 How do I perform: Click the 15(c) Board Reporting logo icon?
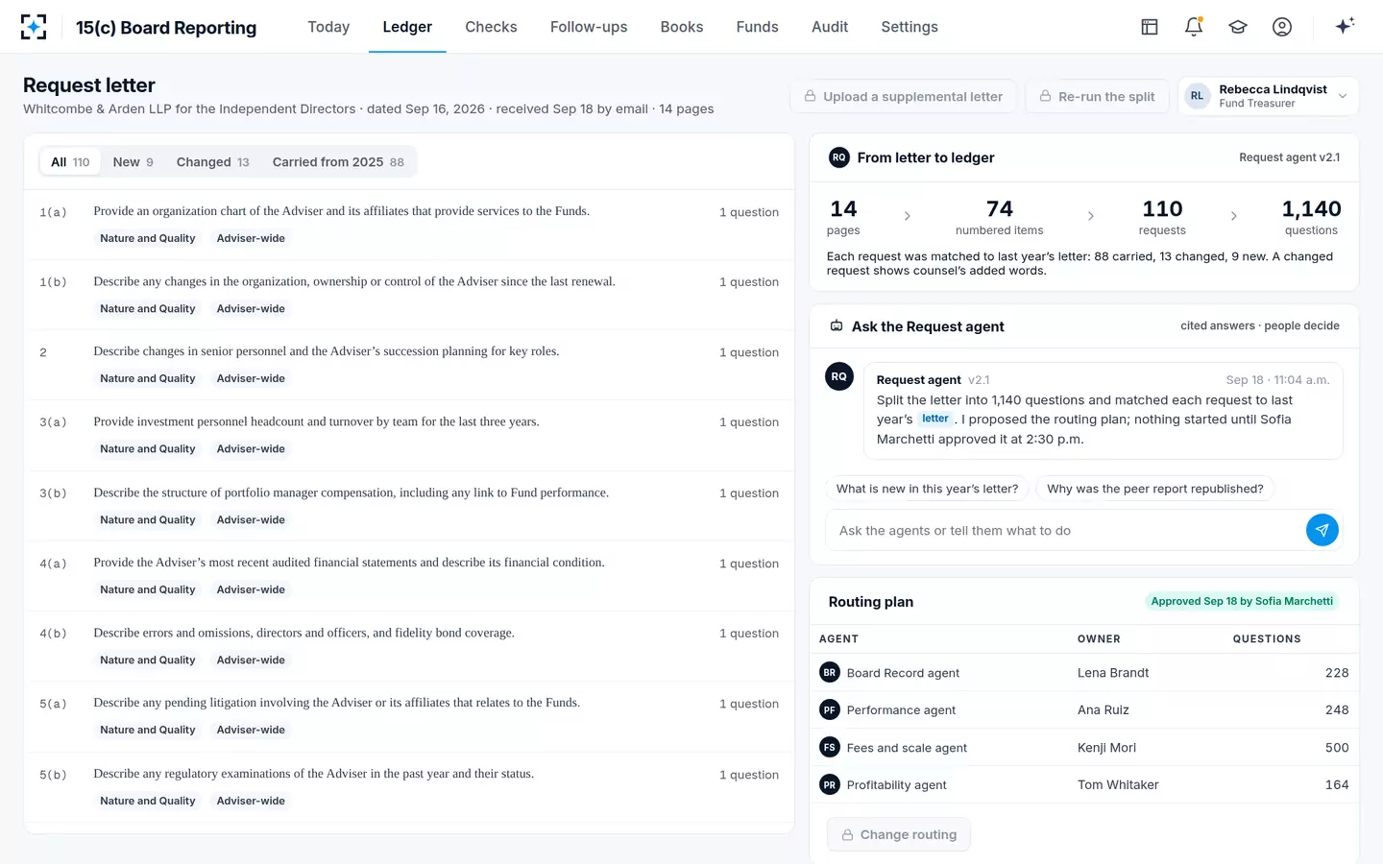click(34, 27)
